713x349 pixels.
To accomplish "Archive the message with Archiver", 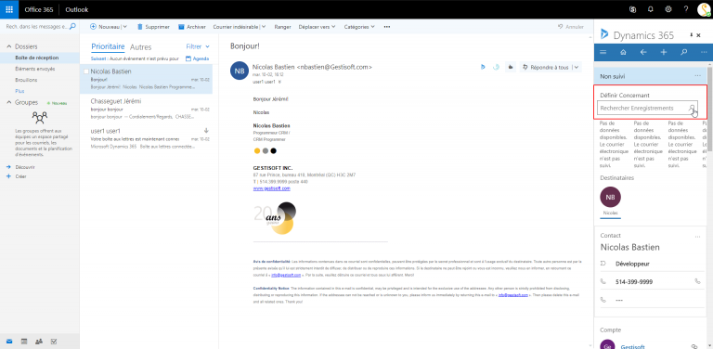I will pyautogui.click(x=192, y=27).
